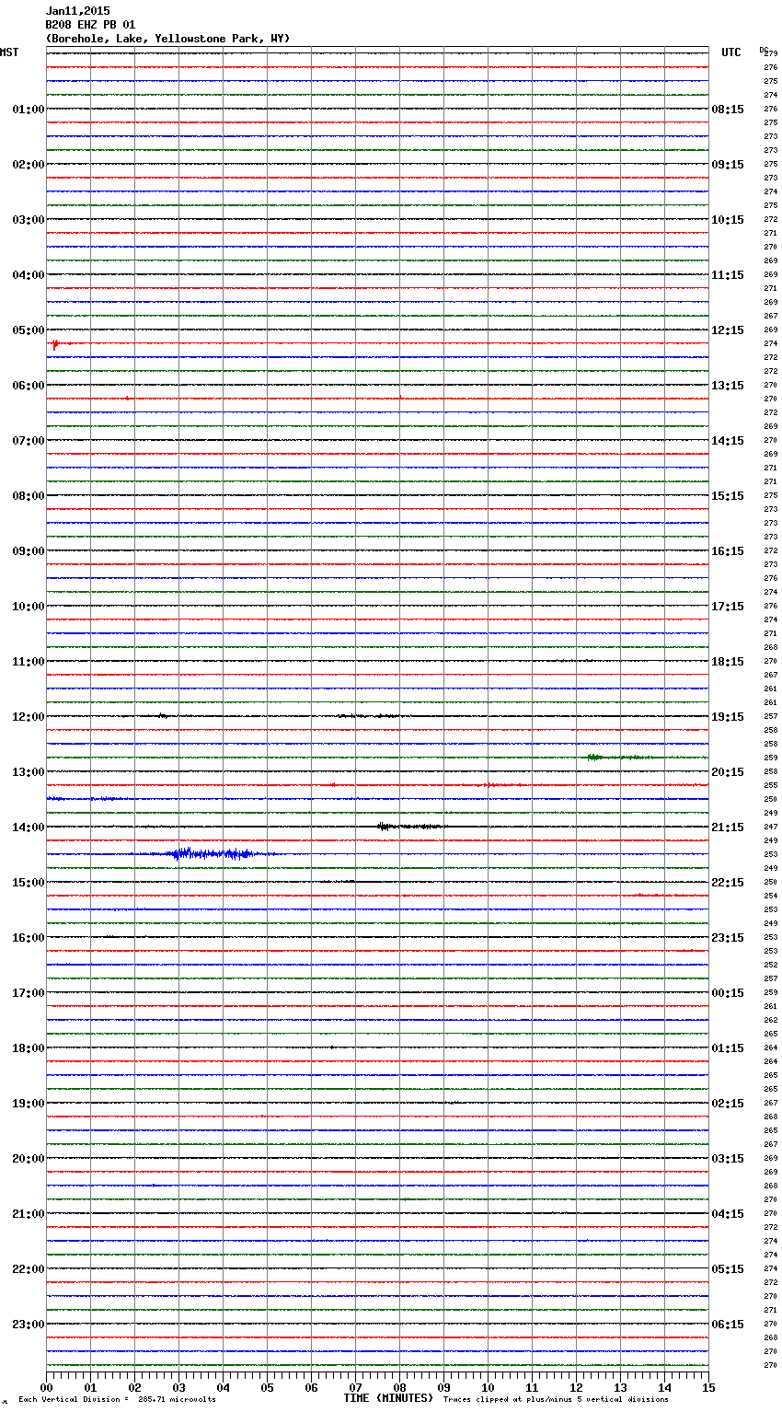Click the 'TIME (MINUTES)' axis title

(388, 1398)
